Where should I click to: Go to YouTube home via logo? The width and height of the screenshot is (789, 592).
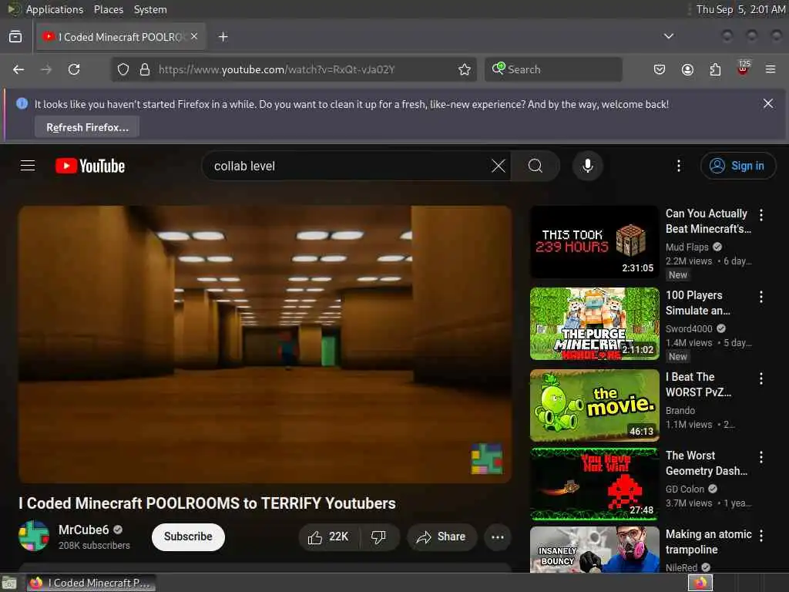pos(90,166)
